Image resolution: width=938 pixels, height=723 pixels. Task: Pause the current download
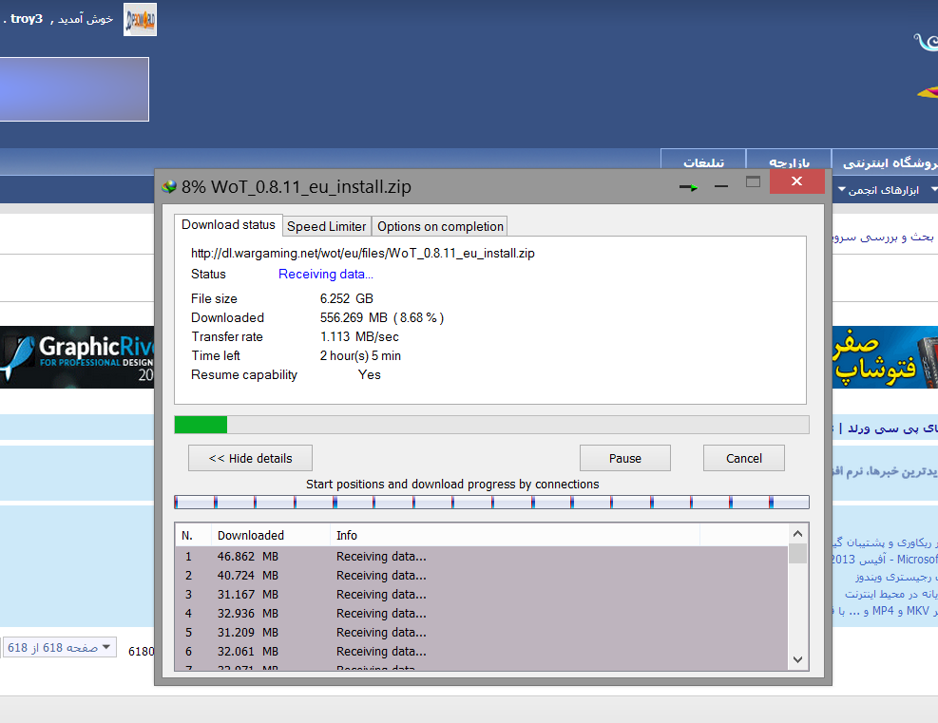(624, 458)
